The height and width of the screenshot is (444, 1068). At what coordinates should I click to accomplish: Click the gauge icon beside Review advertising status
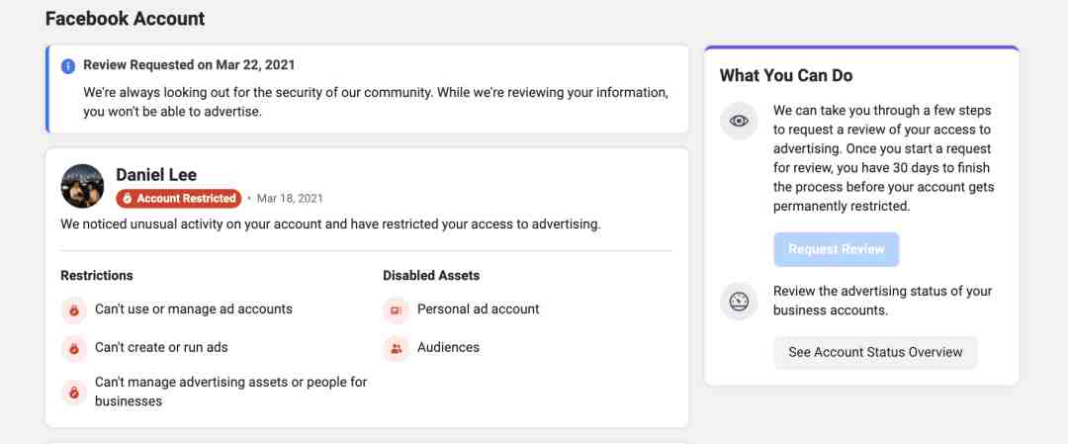[x=739, y=301]
